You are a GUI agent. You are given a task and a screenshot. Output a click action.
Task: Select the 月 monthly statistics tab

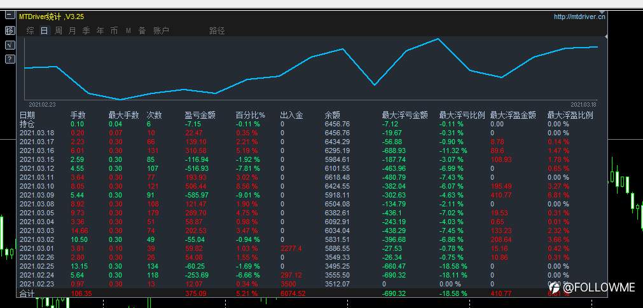72,30
